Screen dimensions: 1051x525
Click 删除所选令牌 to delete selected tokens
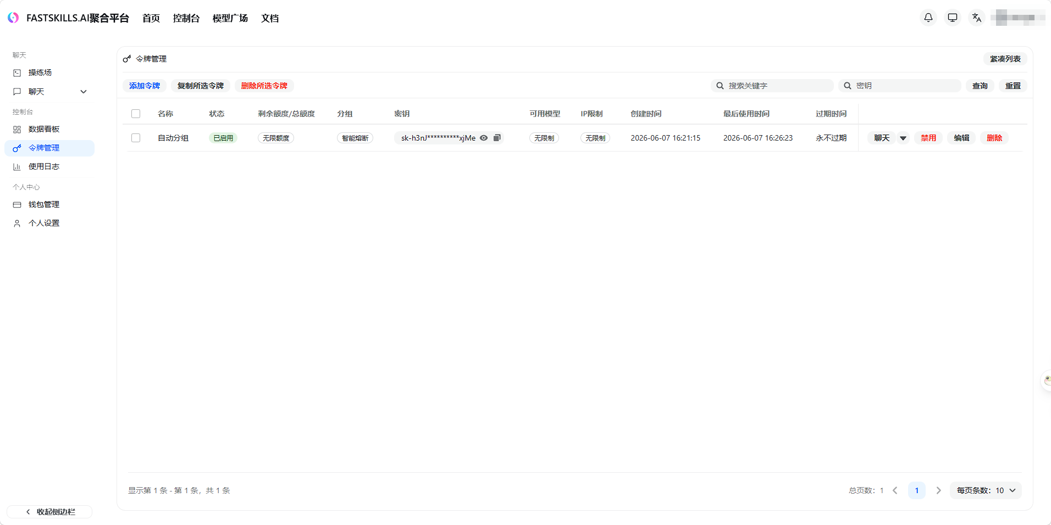[x=264, y=86]
